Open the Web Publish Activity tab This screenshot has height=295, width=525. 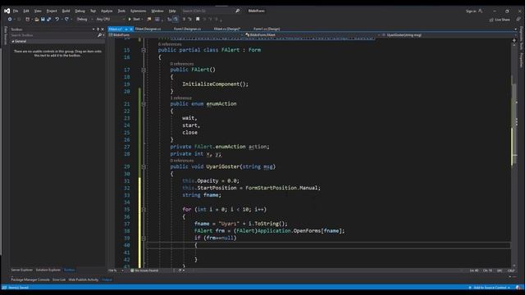click(84, 279)
